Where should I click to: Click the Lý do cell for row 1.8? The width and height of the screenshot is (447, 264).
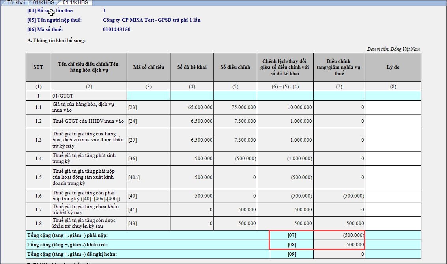coord(393,223)
